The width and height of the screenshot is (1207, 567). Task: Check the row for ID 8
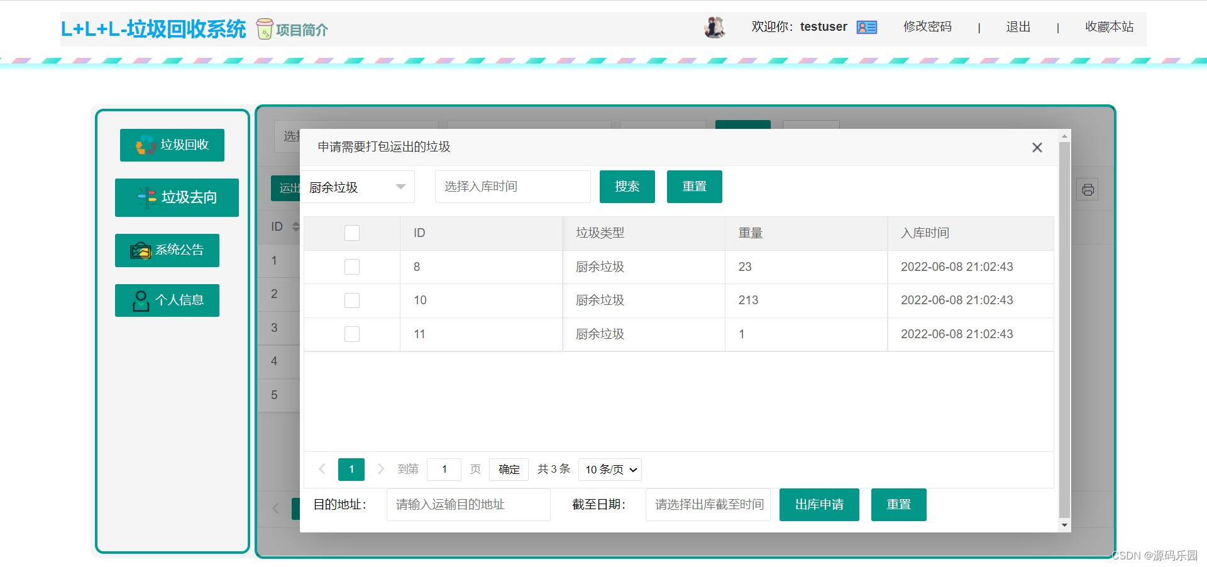(351, 267)
